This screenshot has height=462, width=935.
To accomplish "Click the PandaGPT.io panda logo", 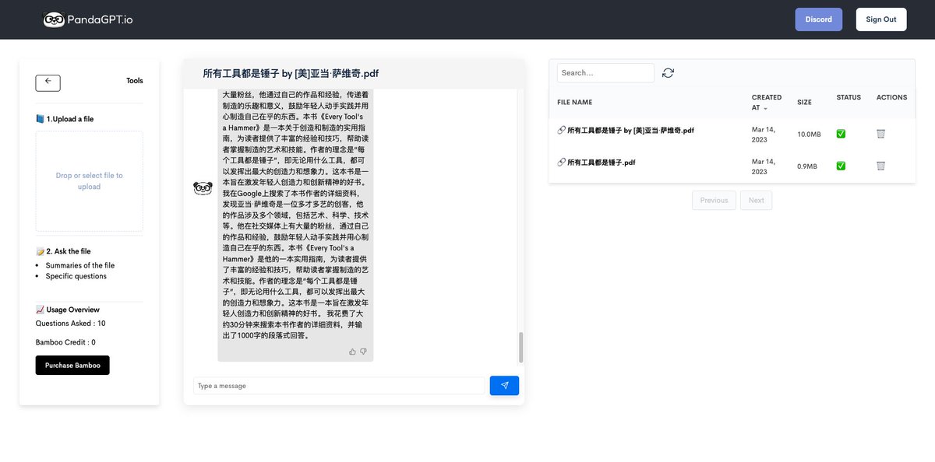I will pos(52,19).
